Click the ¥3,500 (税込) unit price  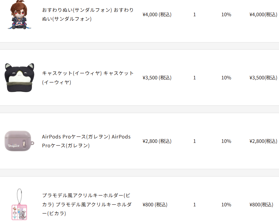[157, 78]
